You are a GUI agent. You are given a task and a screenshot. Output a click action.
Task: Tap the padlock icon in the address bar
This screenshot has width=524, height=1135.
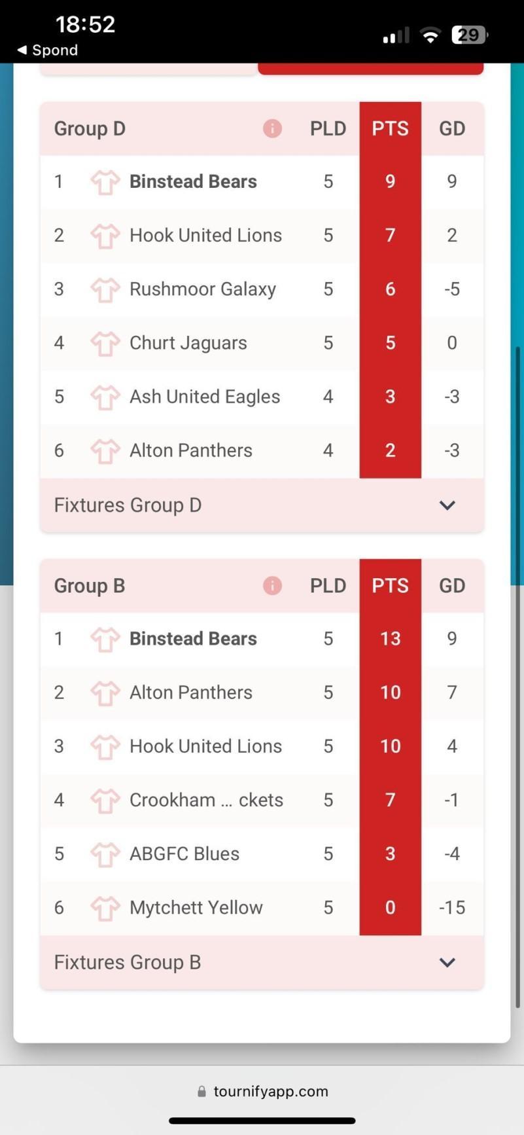click(x=201, y=1091)
